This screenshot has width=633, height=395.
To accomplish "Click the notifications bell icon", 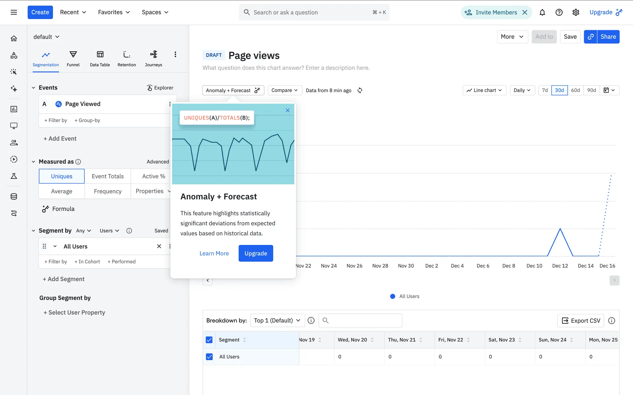I will [542, 13].
